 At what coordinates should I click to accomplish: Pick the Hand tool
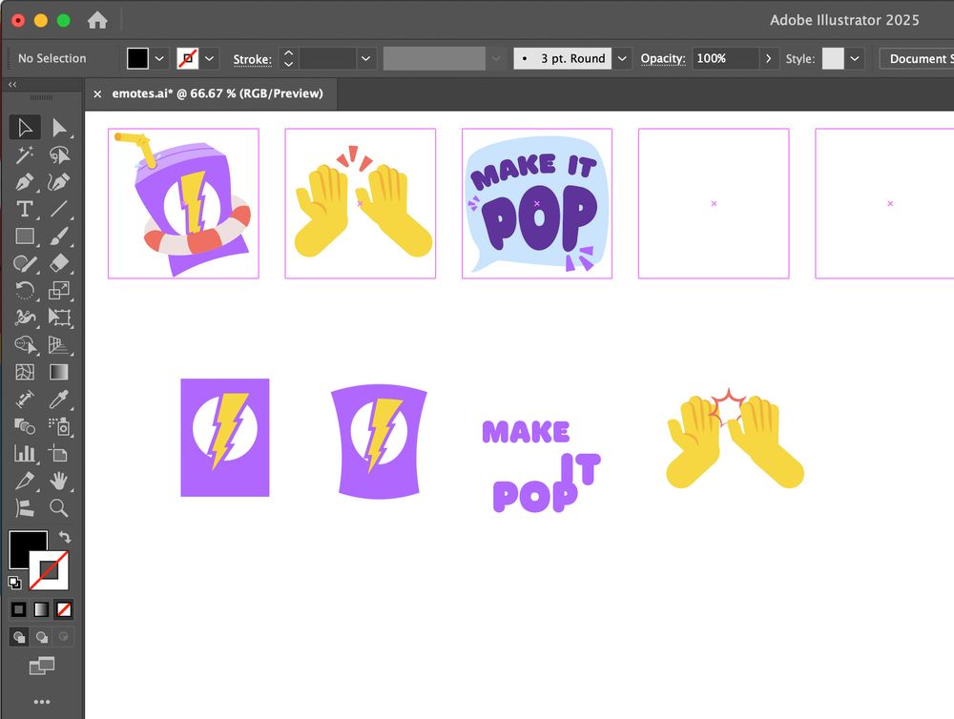[x=59, y=481]
